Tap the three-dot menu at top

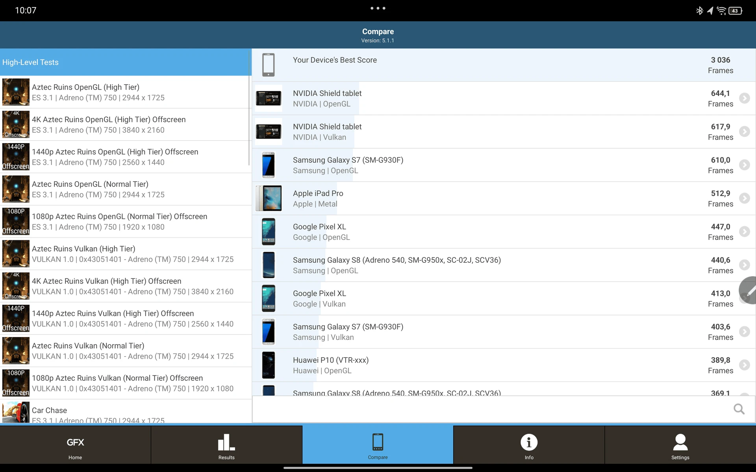click(378, 8)
